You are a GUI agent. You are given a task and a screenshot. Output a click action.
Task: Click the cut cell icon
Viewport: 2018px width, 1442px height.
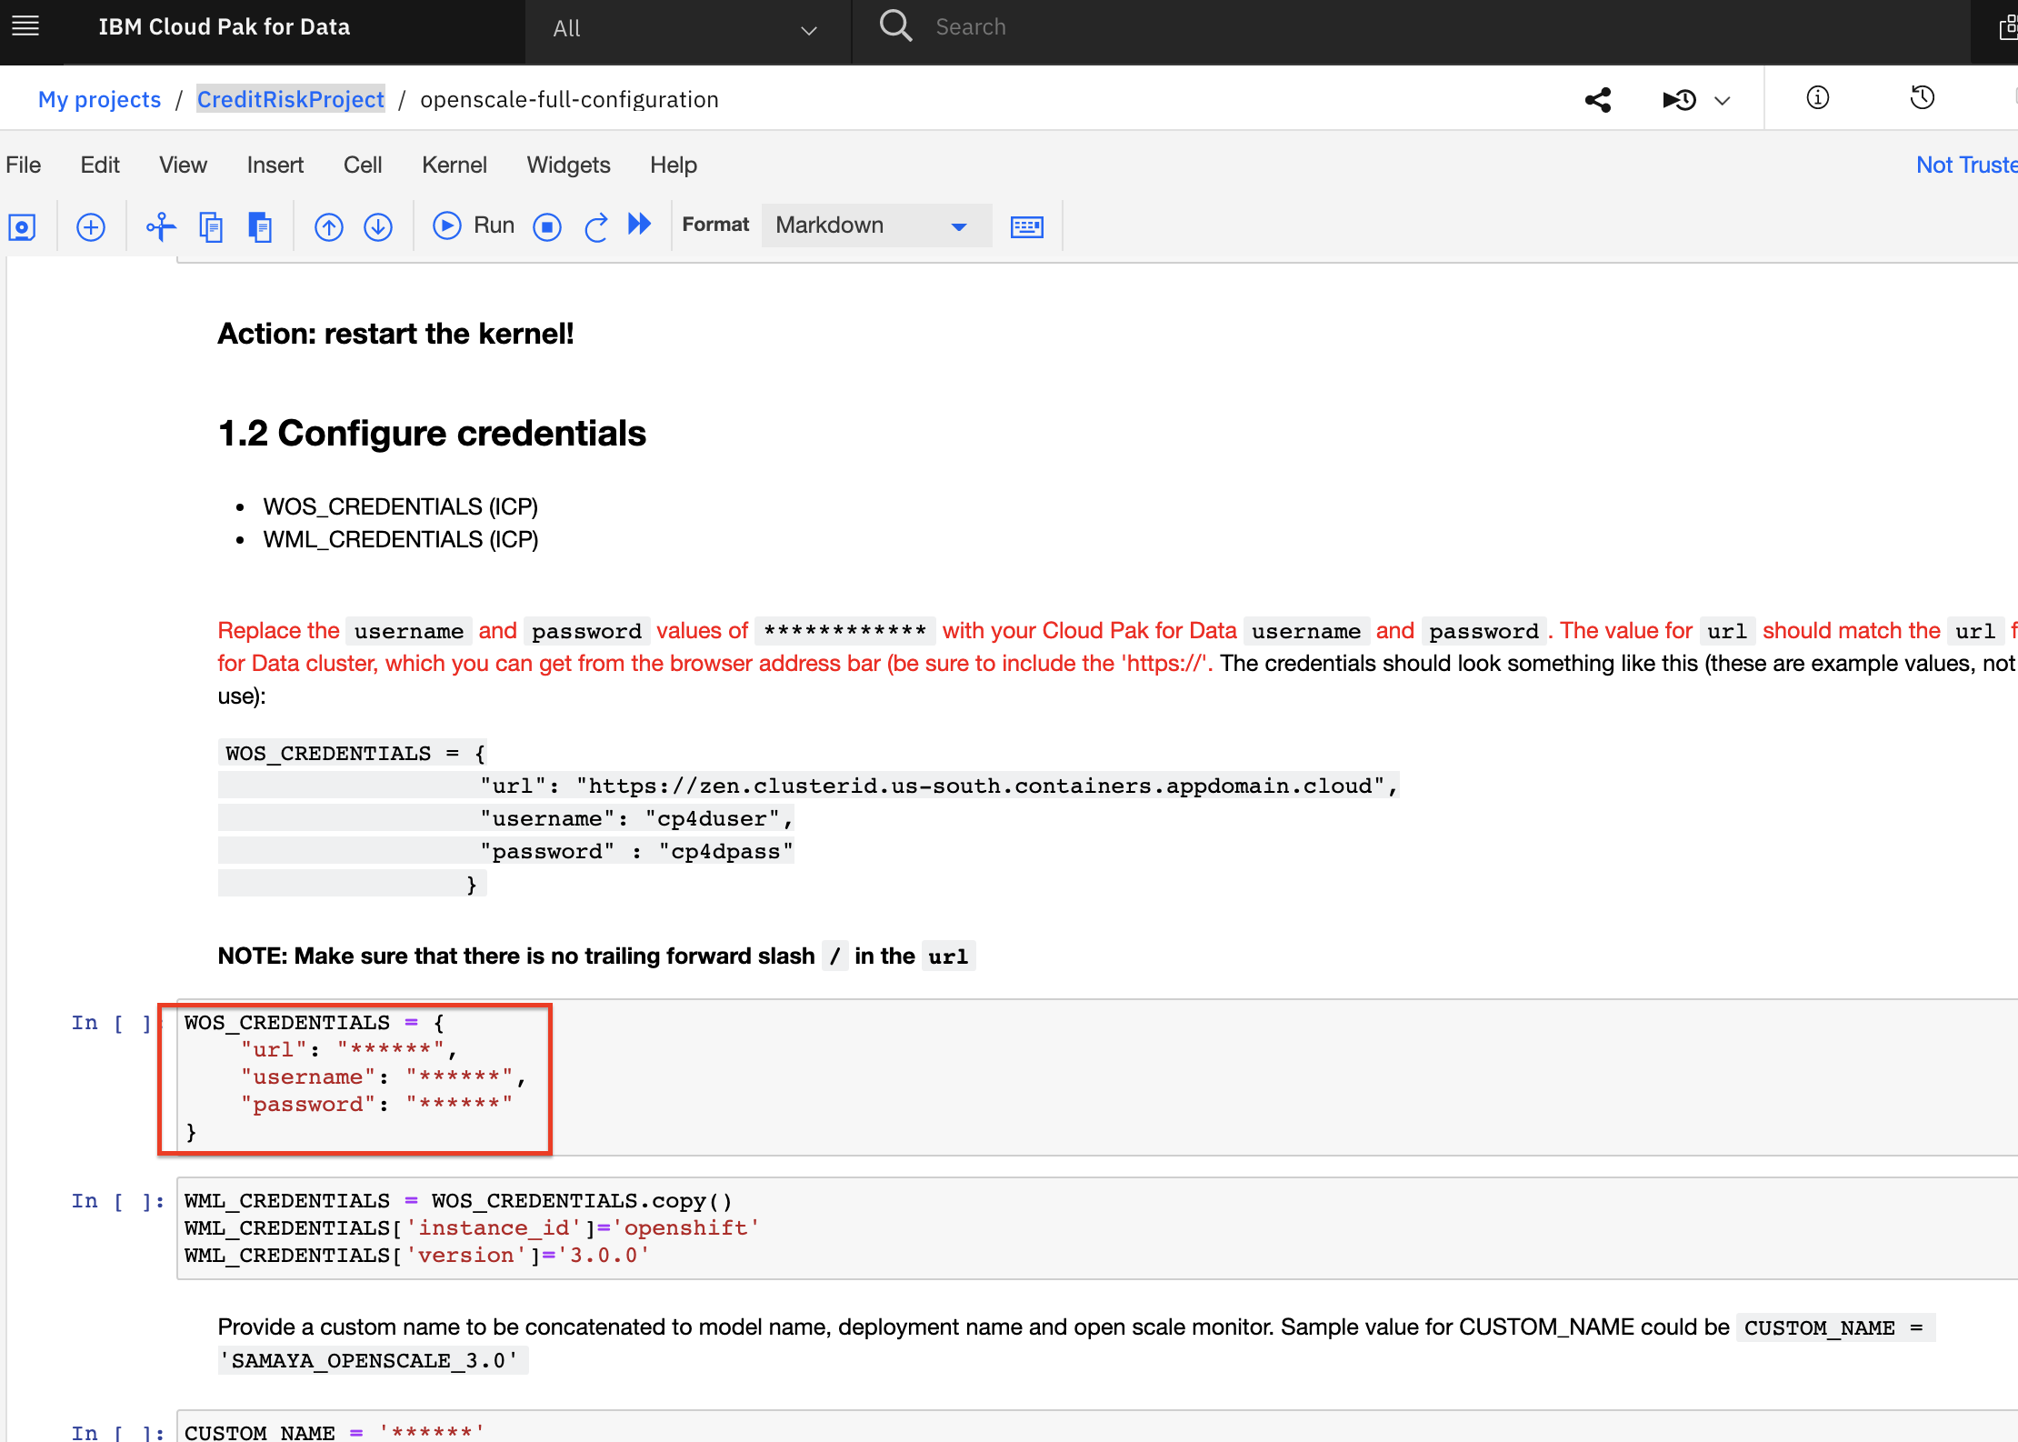click(x=157, y=225)
